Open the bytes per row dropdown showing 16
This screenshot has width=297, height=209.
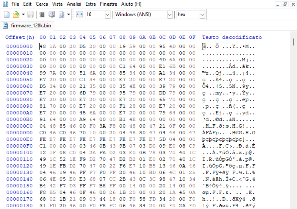tap(107, 15)
